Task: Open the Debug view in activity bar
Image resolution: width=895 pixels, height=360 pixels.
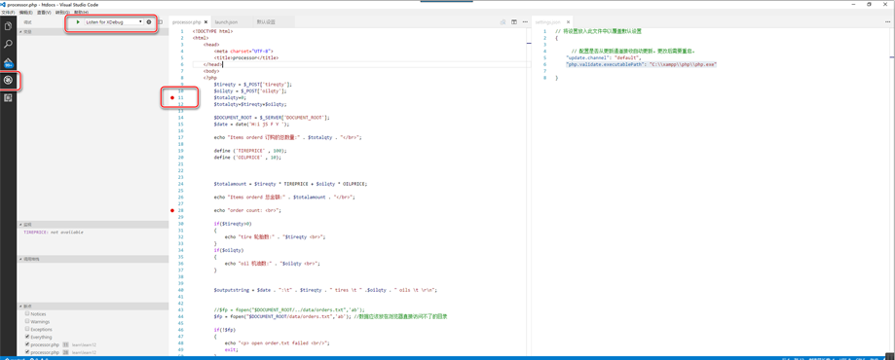Action: tap(9, 81)
